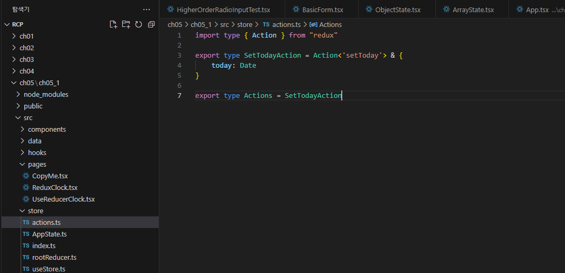Select the store breadcrumb segment

point(244,24)
